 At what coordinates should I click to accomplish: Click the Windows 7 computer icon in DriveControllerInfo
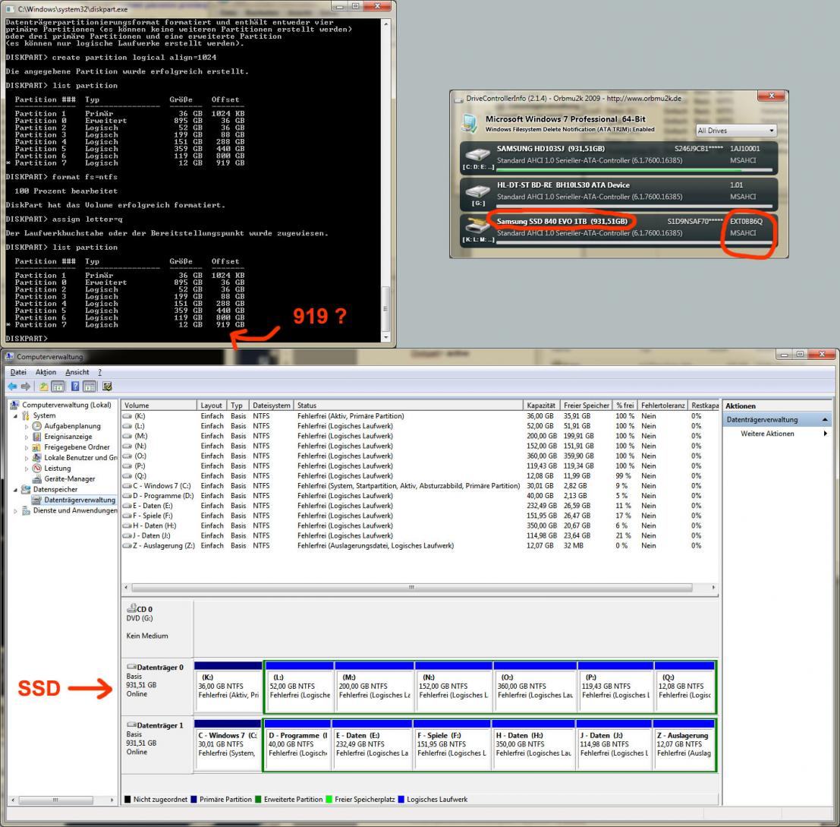pyautogui.click(x=469, y=123)
